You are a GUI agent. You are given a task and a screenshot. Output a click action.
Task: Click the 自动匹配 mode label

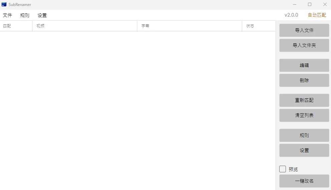[x=317, y=15]
